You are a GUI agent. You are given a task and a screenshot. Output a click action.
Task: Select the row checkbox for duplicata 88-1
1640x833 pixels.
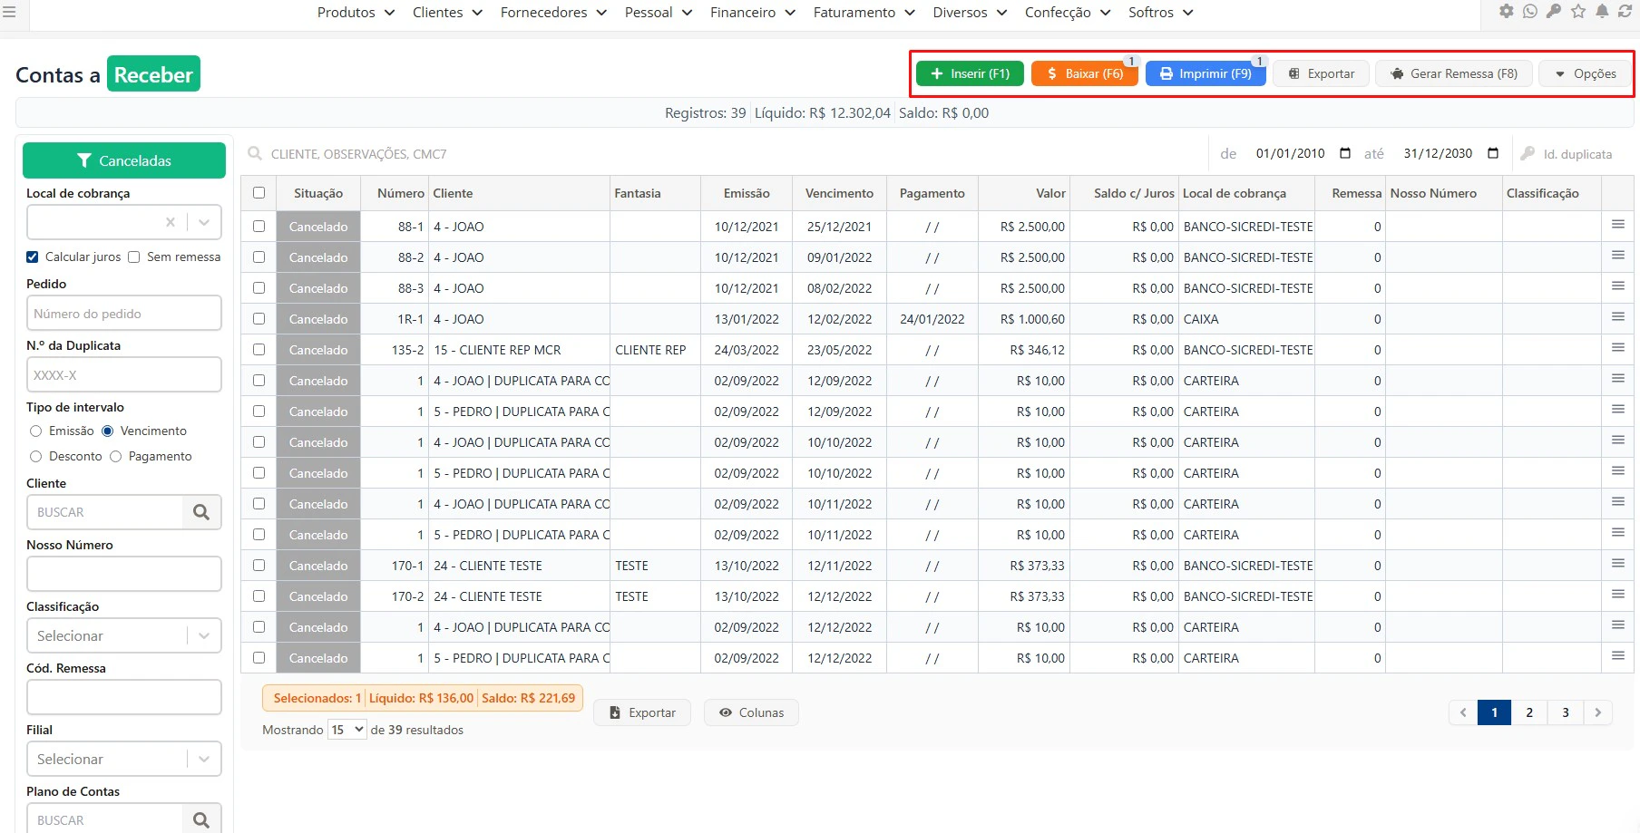point(259,226)
